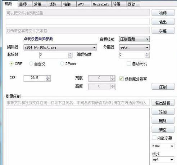Click the video file path field

[78, 13]
